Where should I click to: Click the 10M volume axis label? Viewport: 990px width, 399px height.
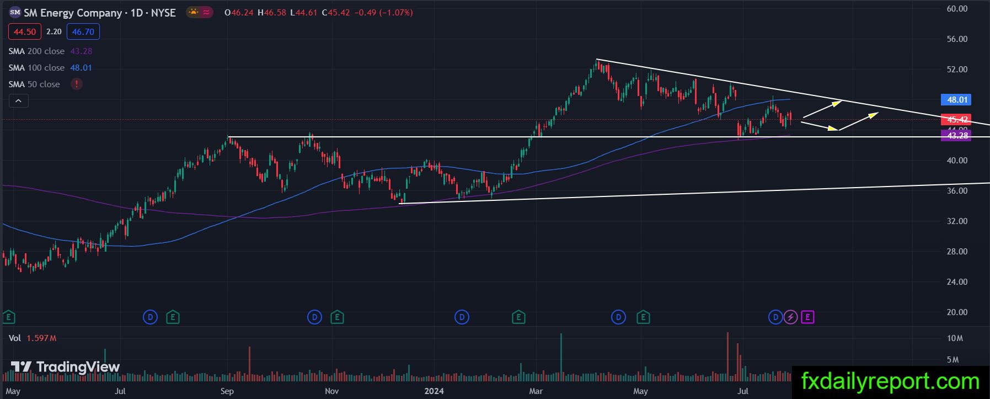(x=955, y=338)
